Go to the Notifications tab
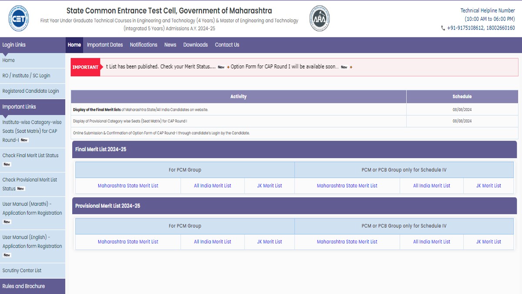The image size is (522, 294). [144, 45]
